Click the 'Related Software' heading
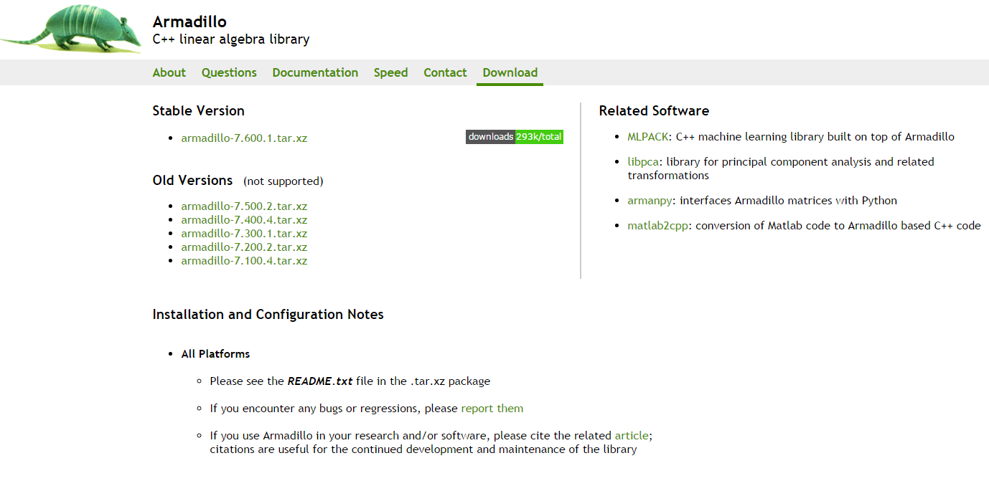Image resolution: width=989 pixels, height=481 pixels. point(654,111)
